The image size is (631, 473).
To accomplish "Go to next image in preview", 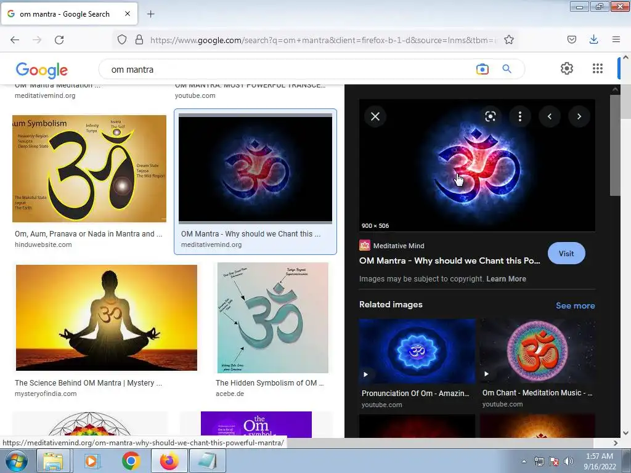I will click(x=579, y=116).
